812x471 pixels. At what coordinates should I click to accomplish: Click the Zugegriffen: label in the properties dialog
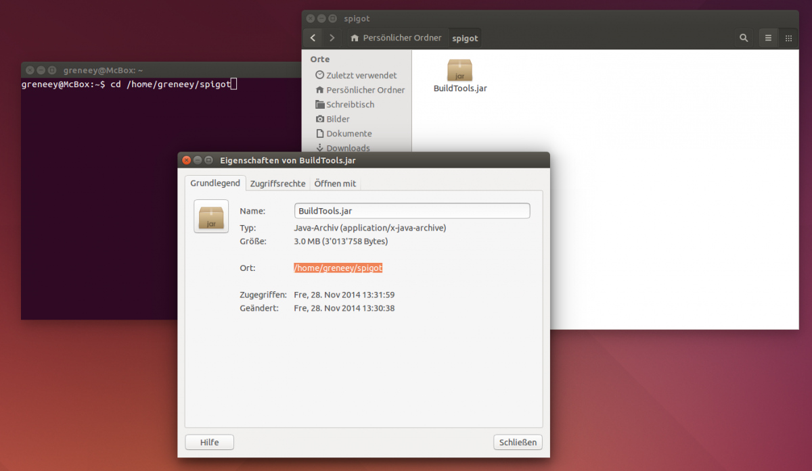click(264, 295)
